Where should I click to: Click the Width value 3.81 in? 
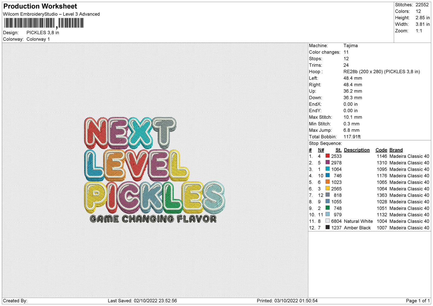point(423,24)
